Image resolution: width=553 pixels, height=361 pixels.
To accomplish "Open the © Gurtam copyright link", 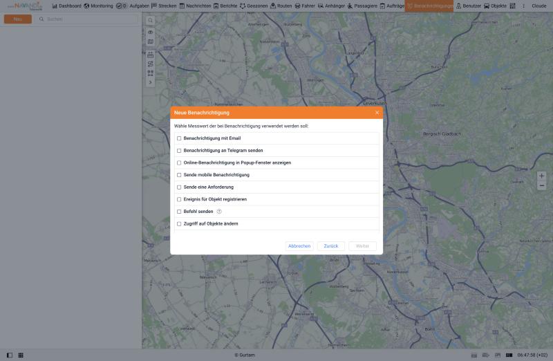I will [x=245, y=355].
